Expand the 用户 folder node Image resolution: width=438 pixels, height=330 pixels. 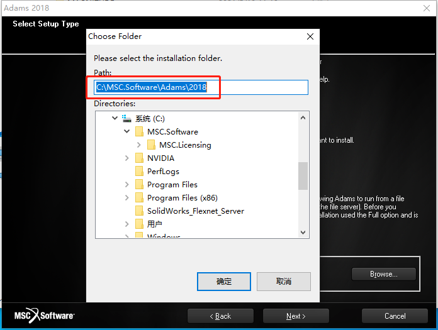(127, 224)
